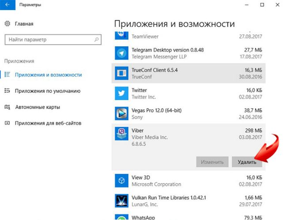Open Приложения для веб-сайтов section
Viewport: 284px width, 220px height.
48,123
